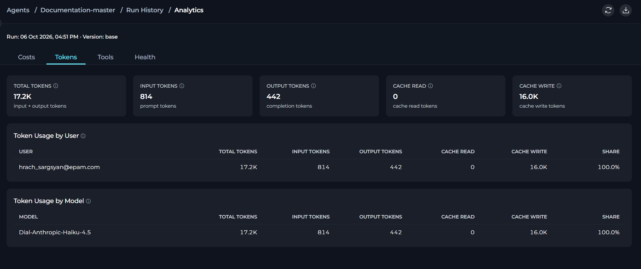Click CACHE WRITE header in user table
Screen dimensions: 641x269
(529, 152)
